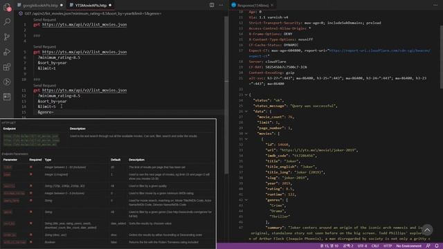Screen dimensions: 443x249
Task: Click the "movie_count" key in response
Action: [271, 117]
